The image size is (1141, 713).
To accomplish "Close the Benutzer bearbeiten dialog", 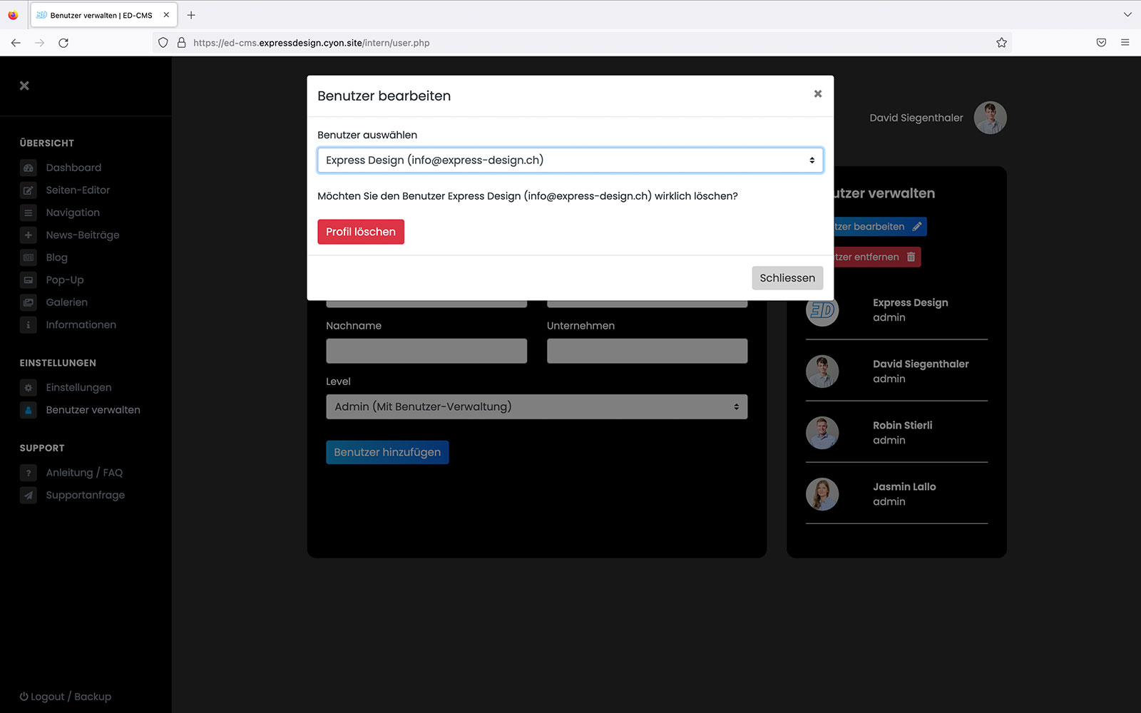I will click(818, 94).
